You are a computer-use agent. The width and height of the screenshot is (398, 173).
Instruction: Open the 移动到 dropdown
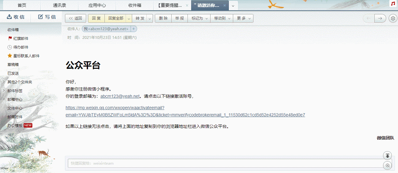(x=222, y=18)
